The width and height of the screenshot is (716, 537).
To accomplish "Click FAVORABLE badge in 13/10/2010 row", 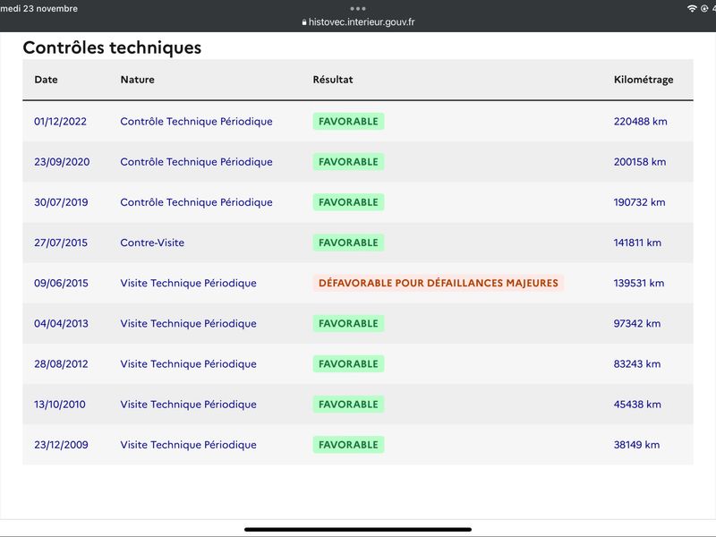I will pos(348,405).
